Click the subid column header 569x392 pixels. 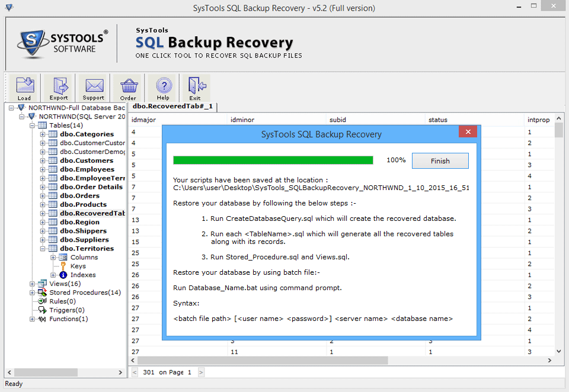tap(376, 120)
